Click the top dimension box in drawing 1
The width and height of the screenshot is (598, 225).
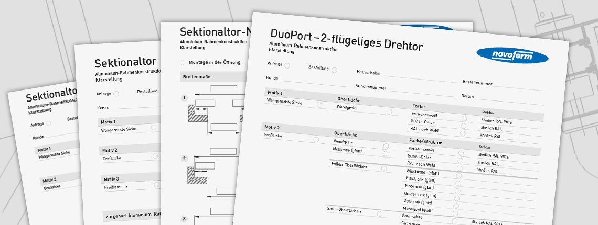[224, 89]
